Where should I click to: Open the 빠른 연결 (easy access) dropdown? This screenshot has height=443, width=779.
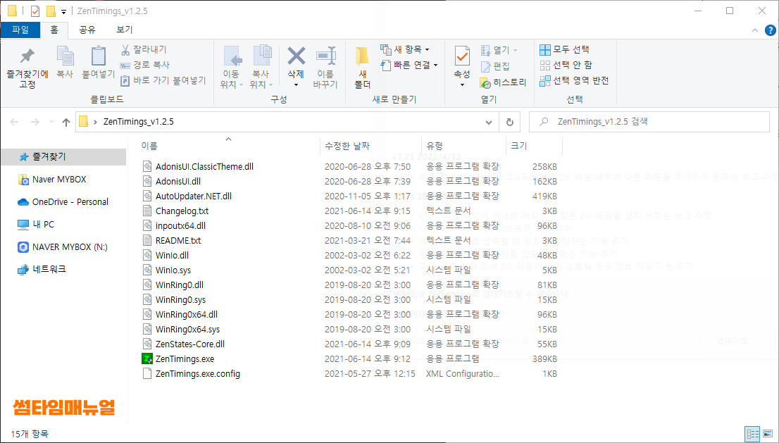pos(409,65)
